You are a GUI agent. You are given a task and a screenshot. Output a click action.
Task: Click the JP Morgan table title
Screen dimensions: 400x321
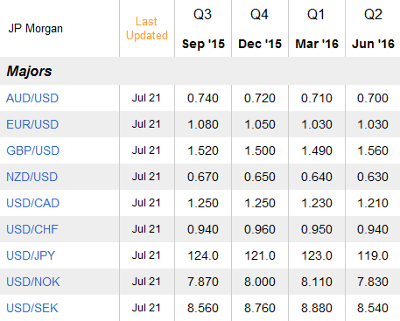36,29
